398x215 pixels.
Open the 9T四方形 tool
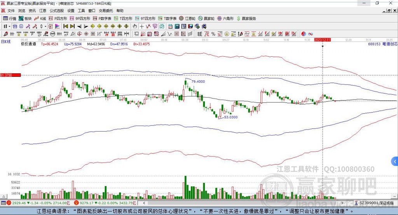[x=145, y=19]
